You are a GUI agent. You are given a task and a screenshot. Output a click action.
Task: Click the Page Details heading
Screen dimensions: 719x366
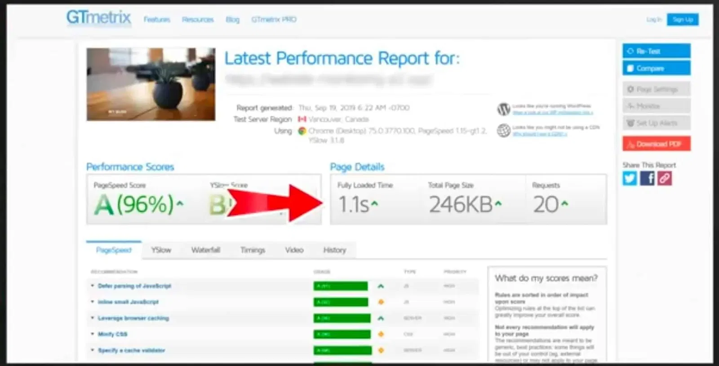tap(357, 167)
